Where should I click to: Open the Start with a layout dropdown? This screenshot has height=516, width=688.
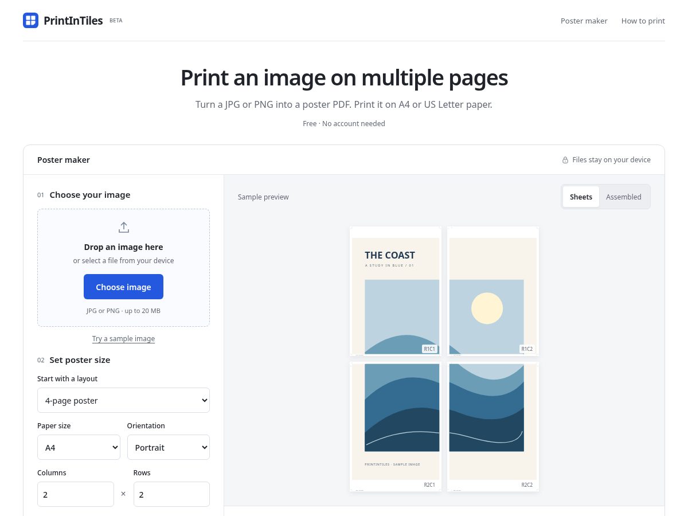pos(123,400)
